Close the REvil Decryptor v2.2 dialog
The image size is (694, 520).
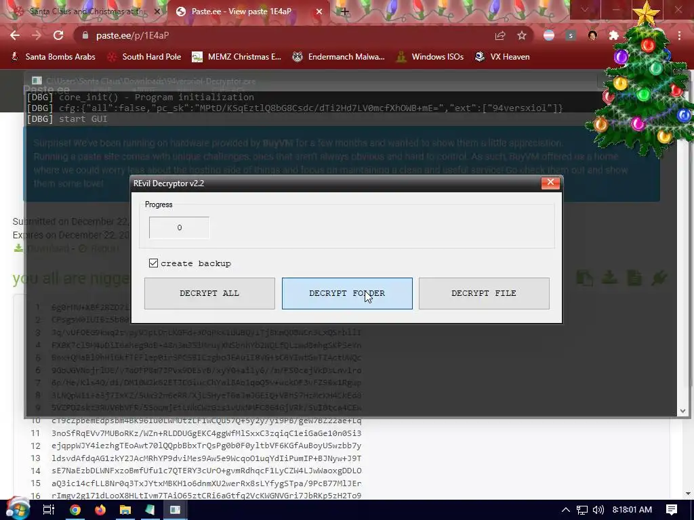point(550,183)
